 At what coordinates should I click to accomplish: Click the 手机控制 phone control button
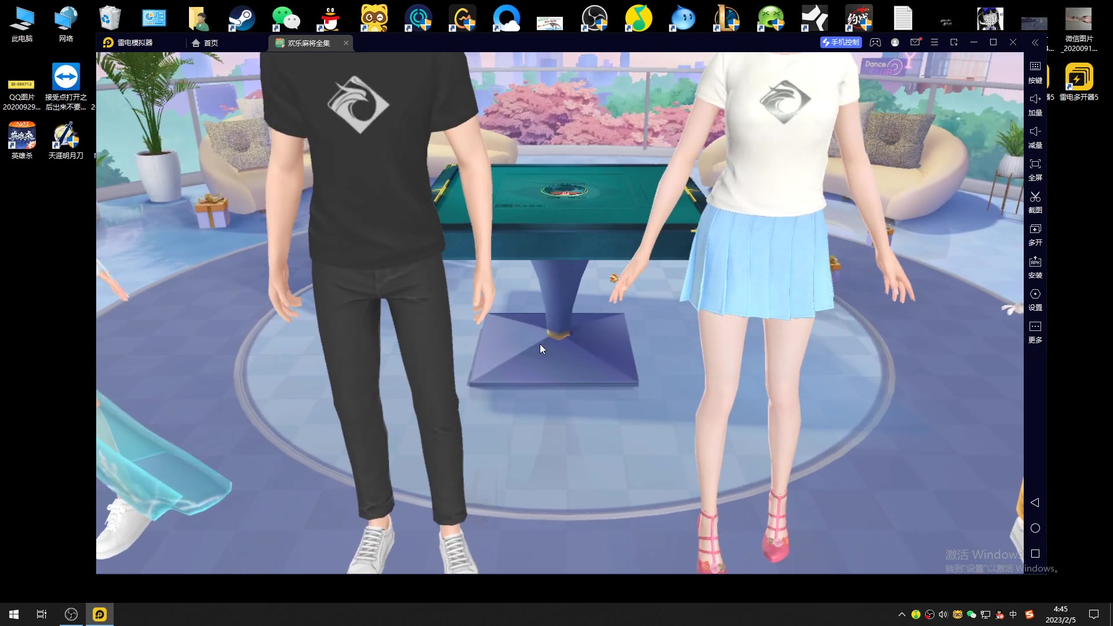pos(841,42)
